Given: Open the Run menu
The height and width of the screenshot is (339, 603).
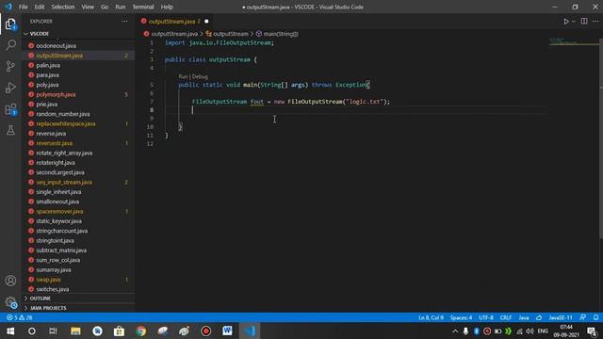Looking at the screenshot, I should tap(120, 7).
